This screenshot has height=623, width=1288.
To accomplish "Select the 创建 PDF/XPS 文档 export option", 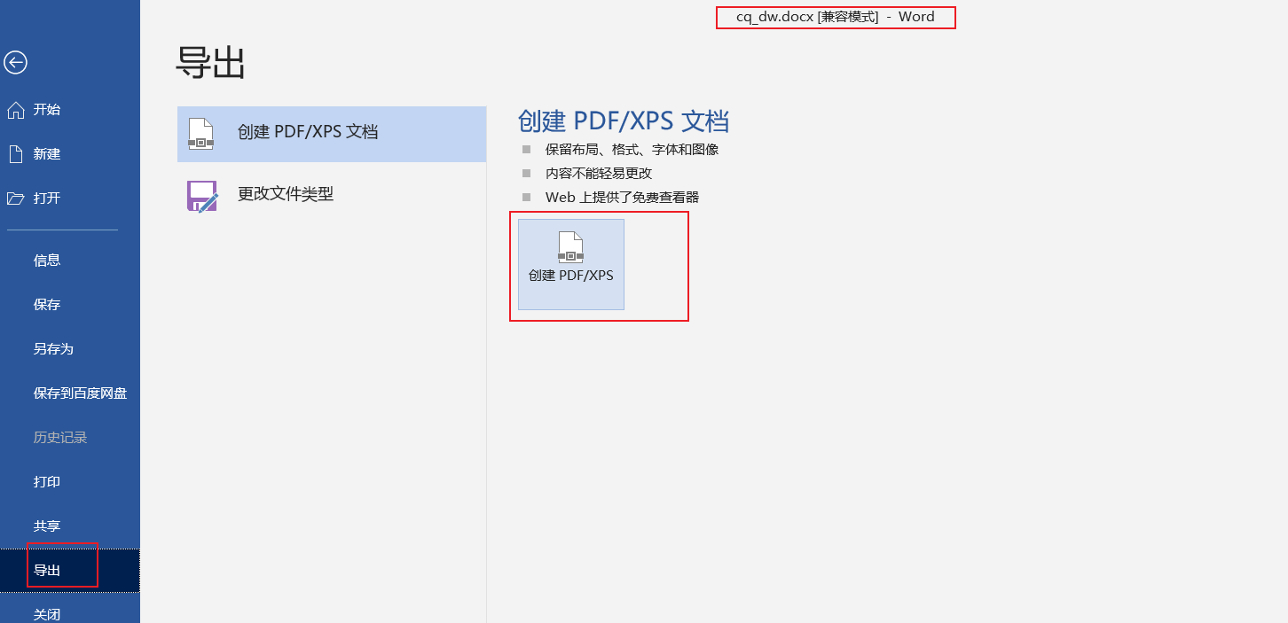I will [x=332, y=134].
